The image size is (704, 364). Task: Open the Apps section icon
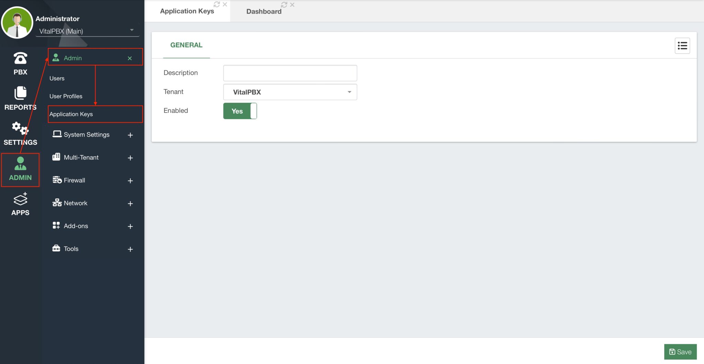pos(20,199)
